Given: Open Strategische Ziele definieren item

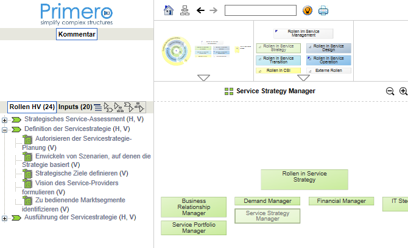Looking at the screenshot, I should pos(81,174).
